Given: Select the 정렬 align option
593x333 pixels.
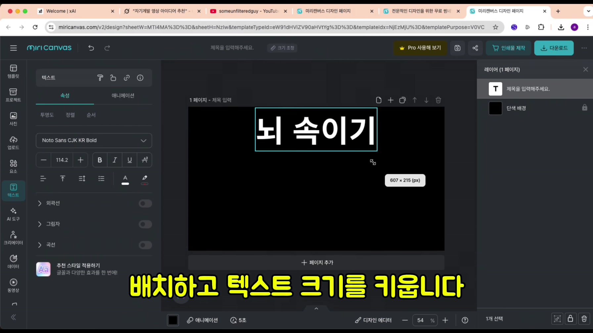Looking at the screenshot, I should point(70,115).
